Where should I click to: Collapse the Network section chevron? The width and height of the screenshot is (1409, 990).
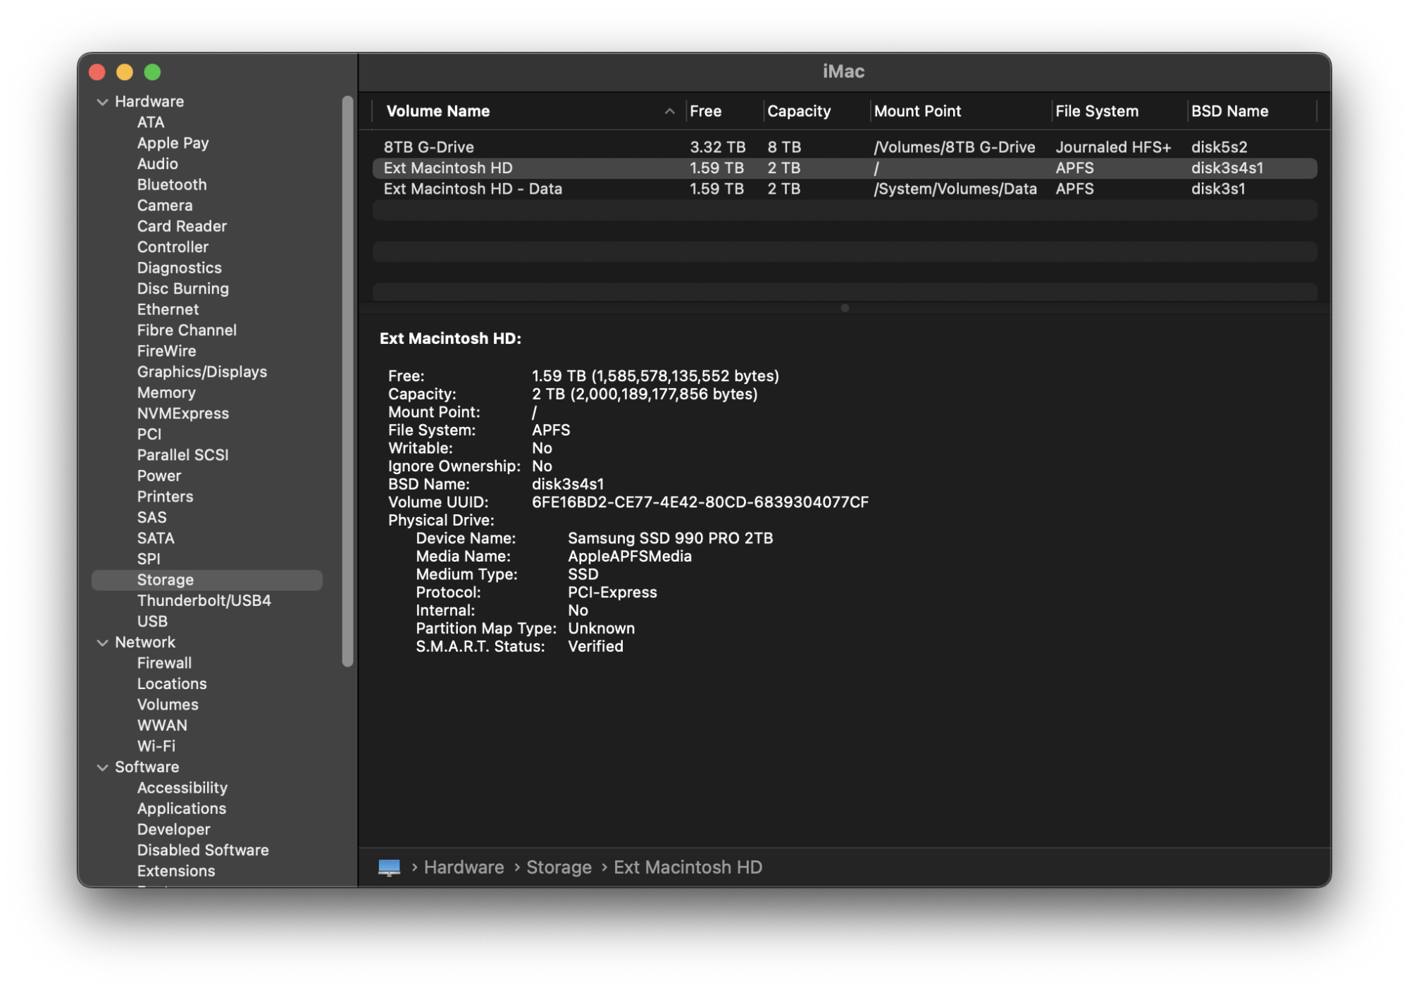(x=102, y=643)
